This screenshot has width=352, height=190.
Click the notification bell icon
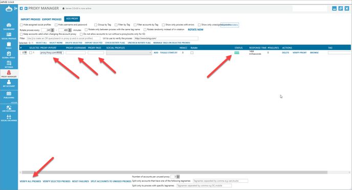[x=63, y=8]
